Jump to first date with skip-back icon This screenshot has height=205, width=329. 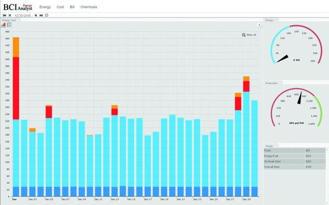4,15
